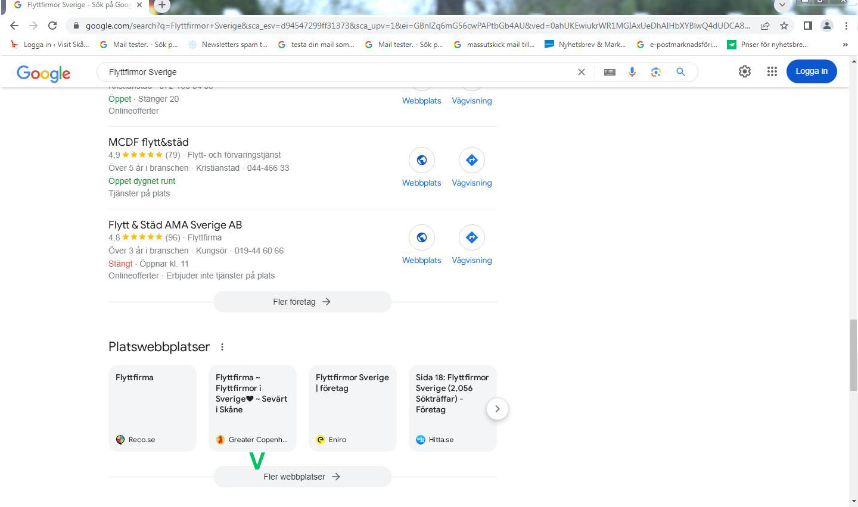The image size is (858, 507).
Task: Open a new browser tab
Action: (x=161, y=5)
